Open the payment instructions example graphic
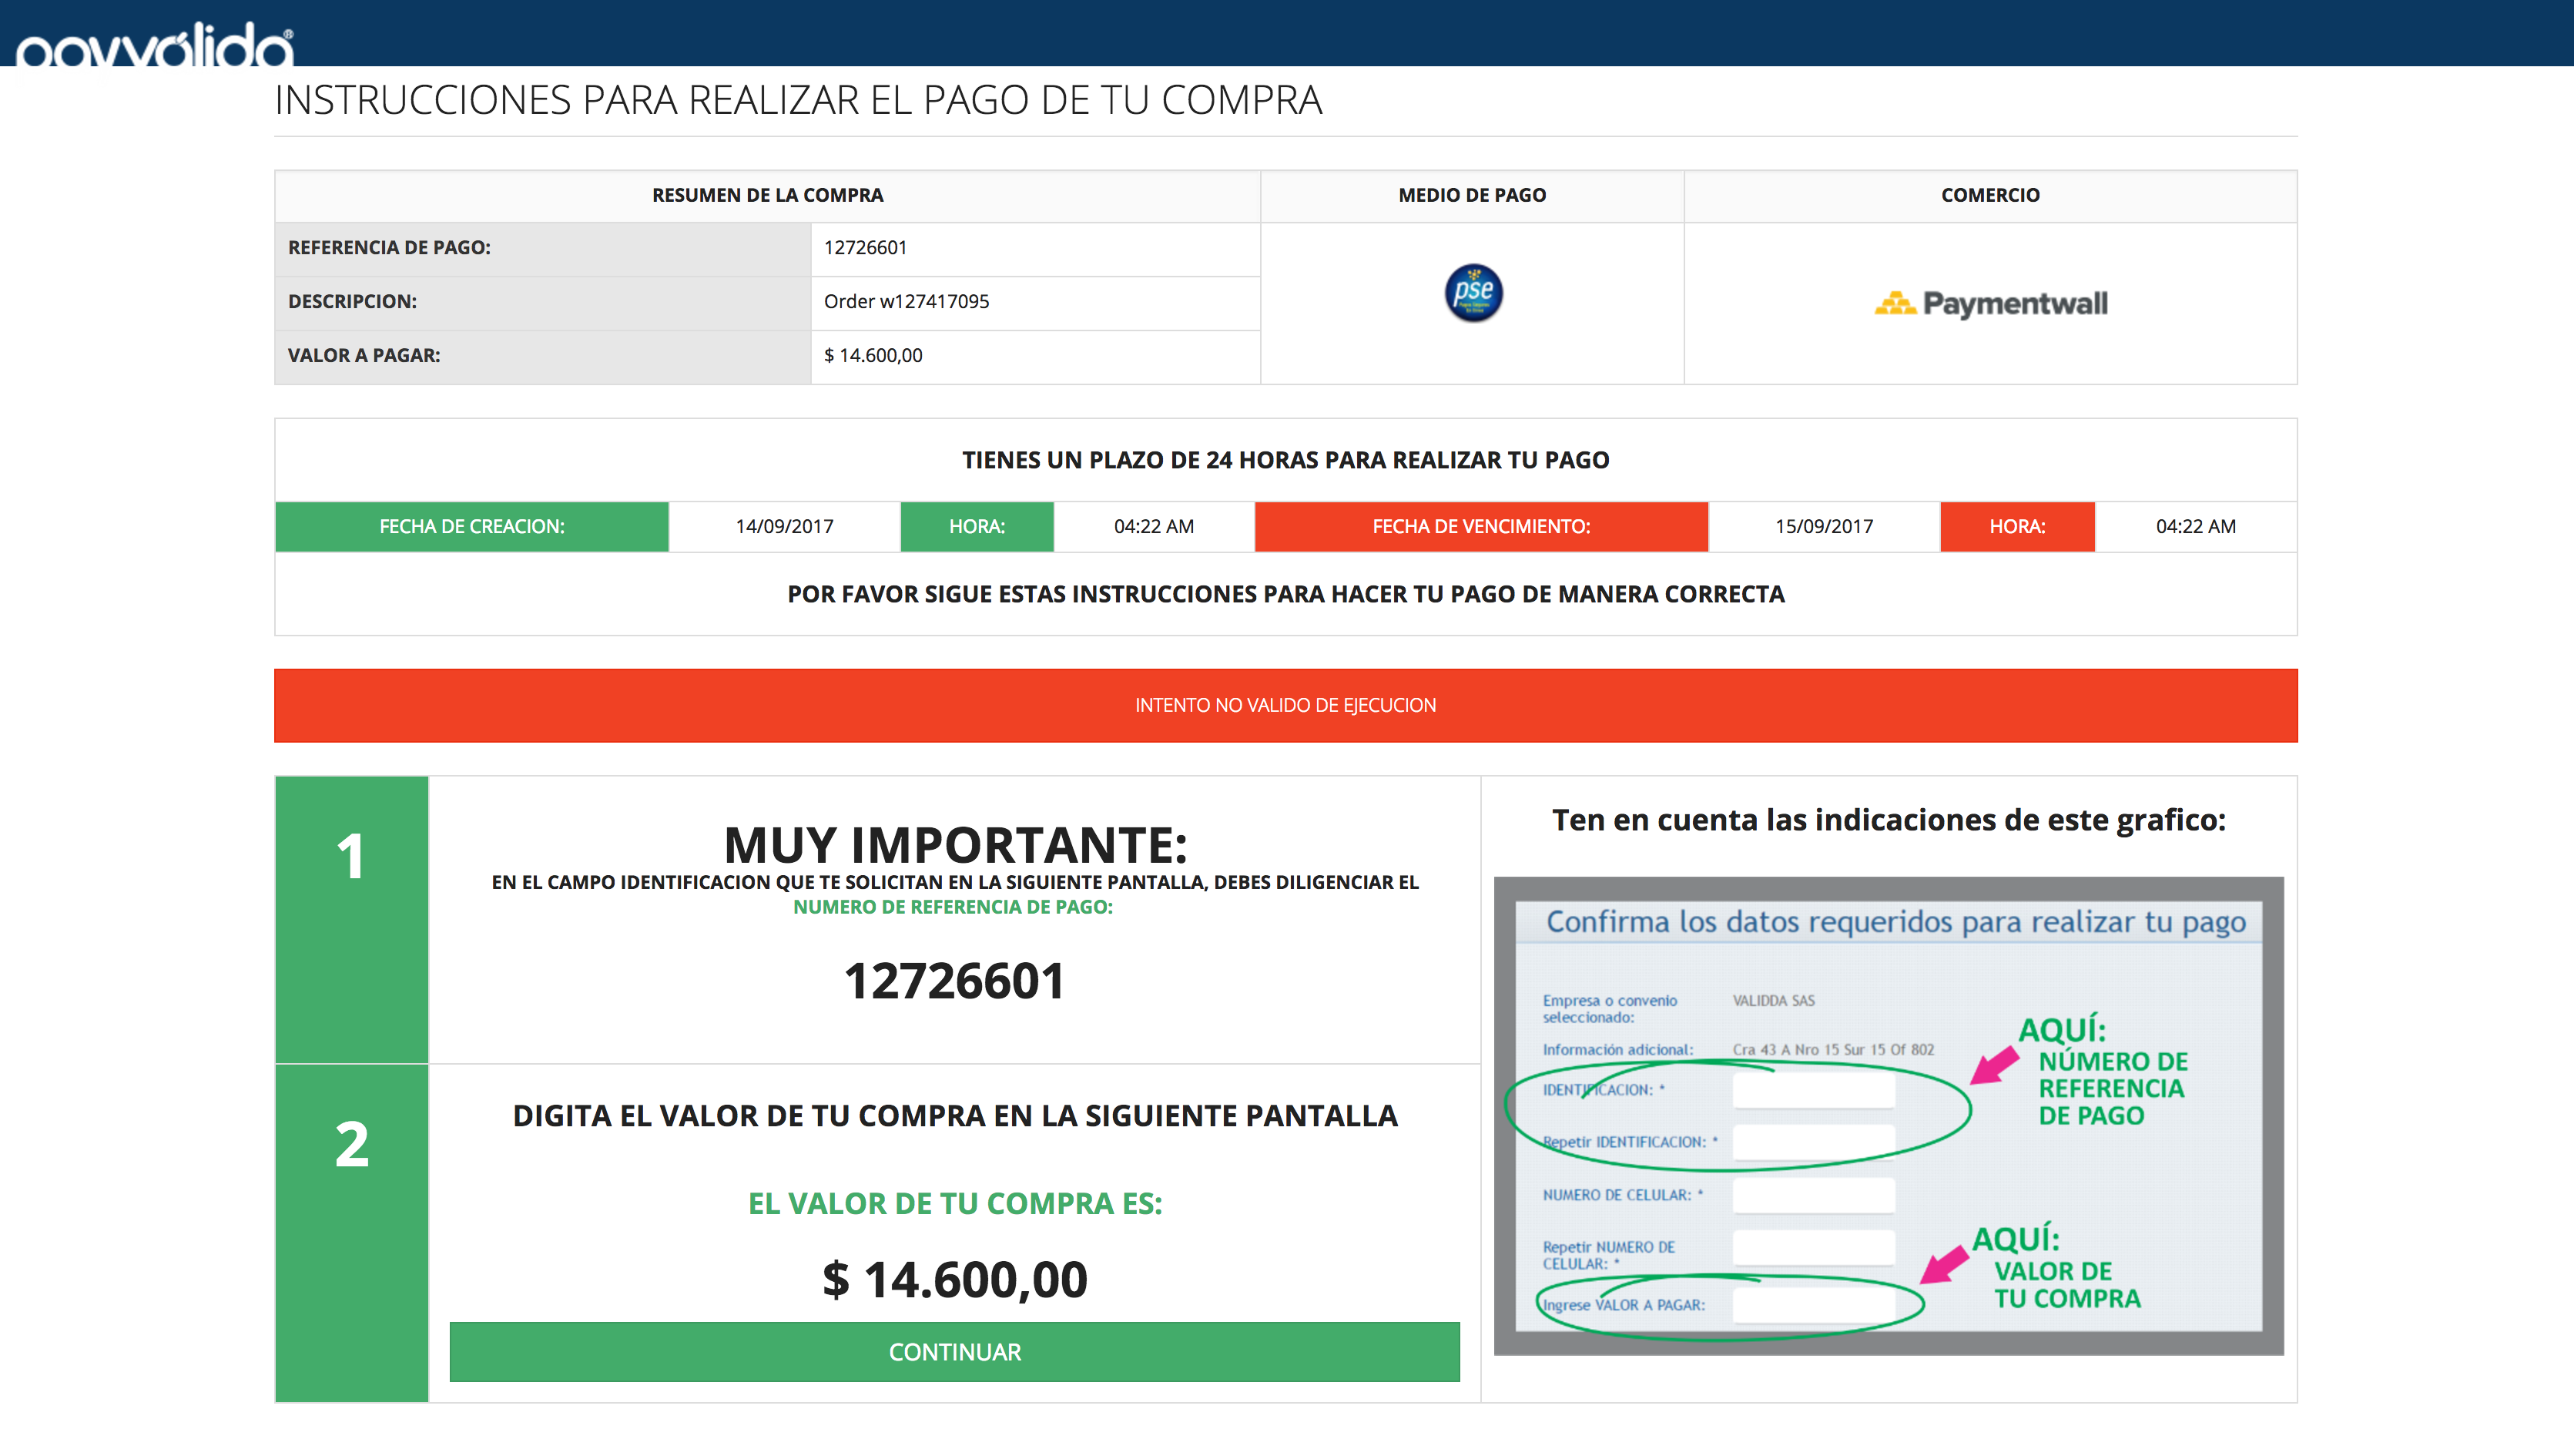 pyautogui.click(x=1889, y=1116)
